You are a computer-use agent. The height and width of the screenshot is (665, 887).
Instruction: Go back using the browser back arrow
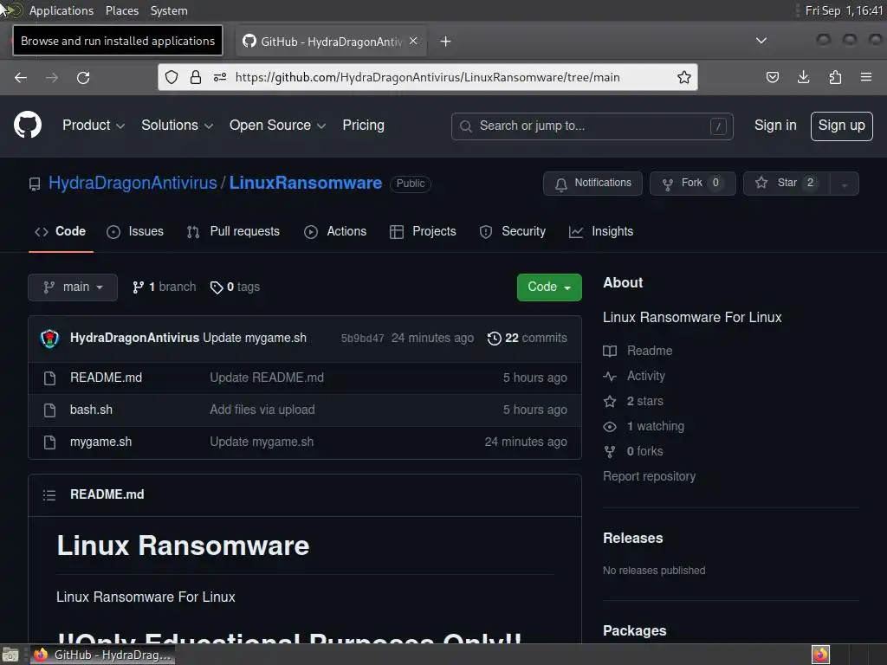pyautogui.click(x=21, y=77)
